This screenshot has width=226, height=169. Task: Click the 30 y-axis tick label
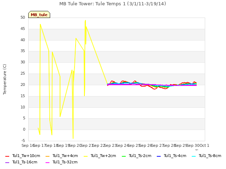[x=23, y=62]
